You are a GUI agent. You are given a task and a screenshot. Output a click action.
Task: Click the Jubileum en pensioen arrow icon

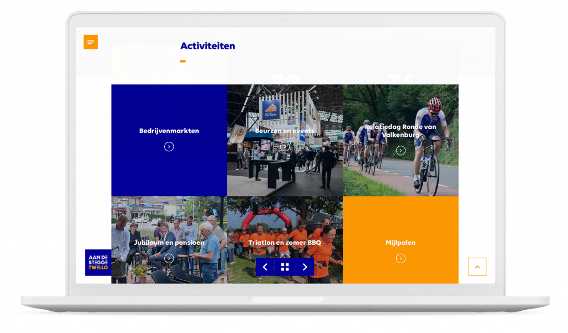click(x=170, y=258)
